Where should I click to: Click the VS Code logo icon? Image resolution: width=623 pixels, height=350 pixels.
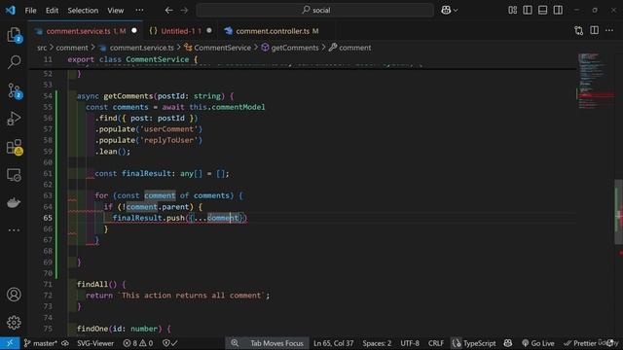coord(11,10)
